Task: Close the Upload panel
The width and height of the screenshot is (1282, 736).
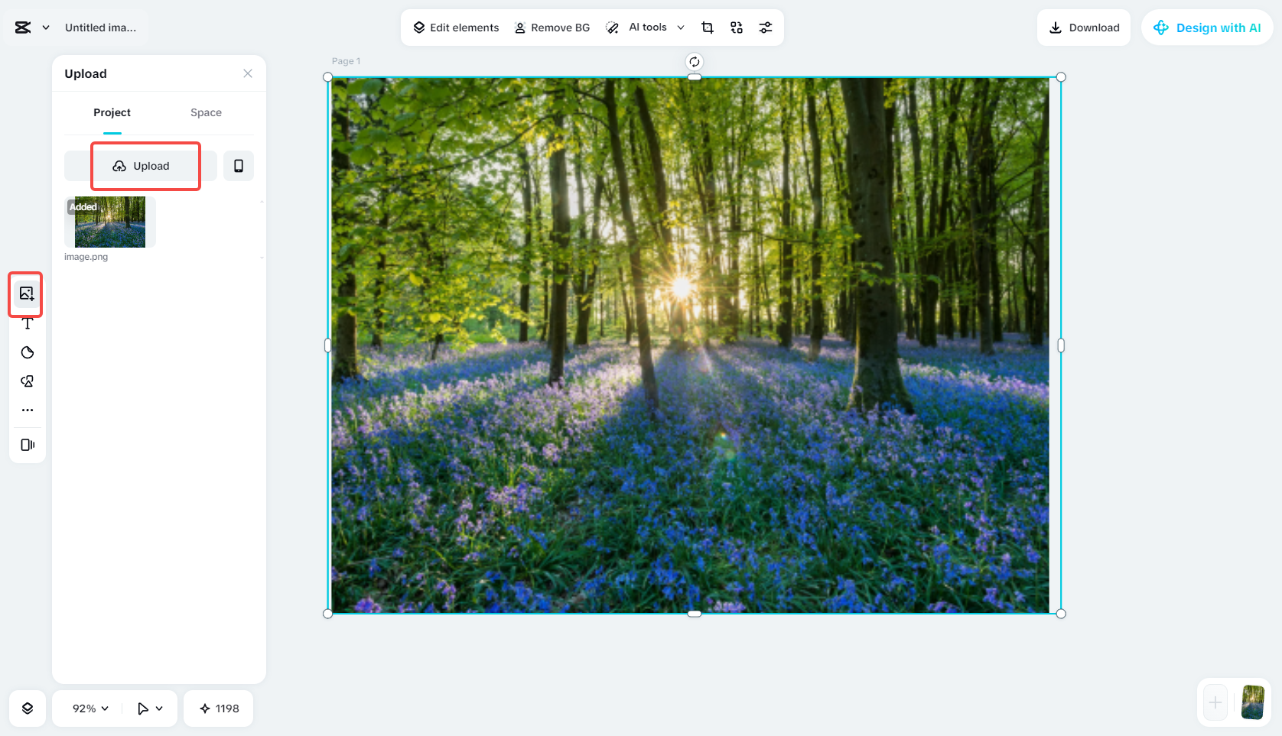Action: (248, 73)
